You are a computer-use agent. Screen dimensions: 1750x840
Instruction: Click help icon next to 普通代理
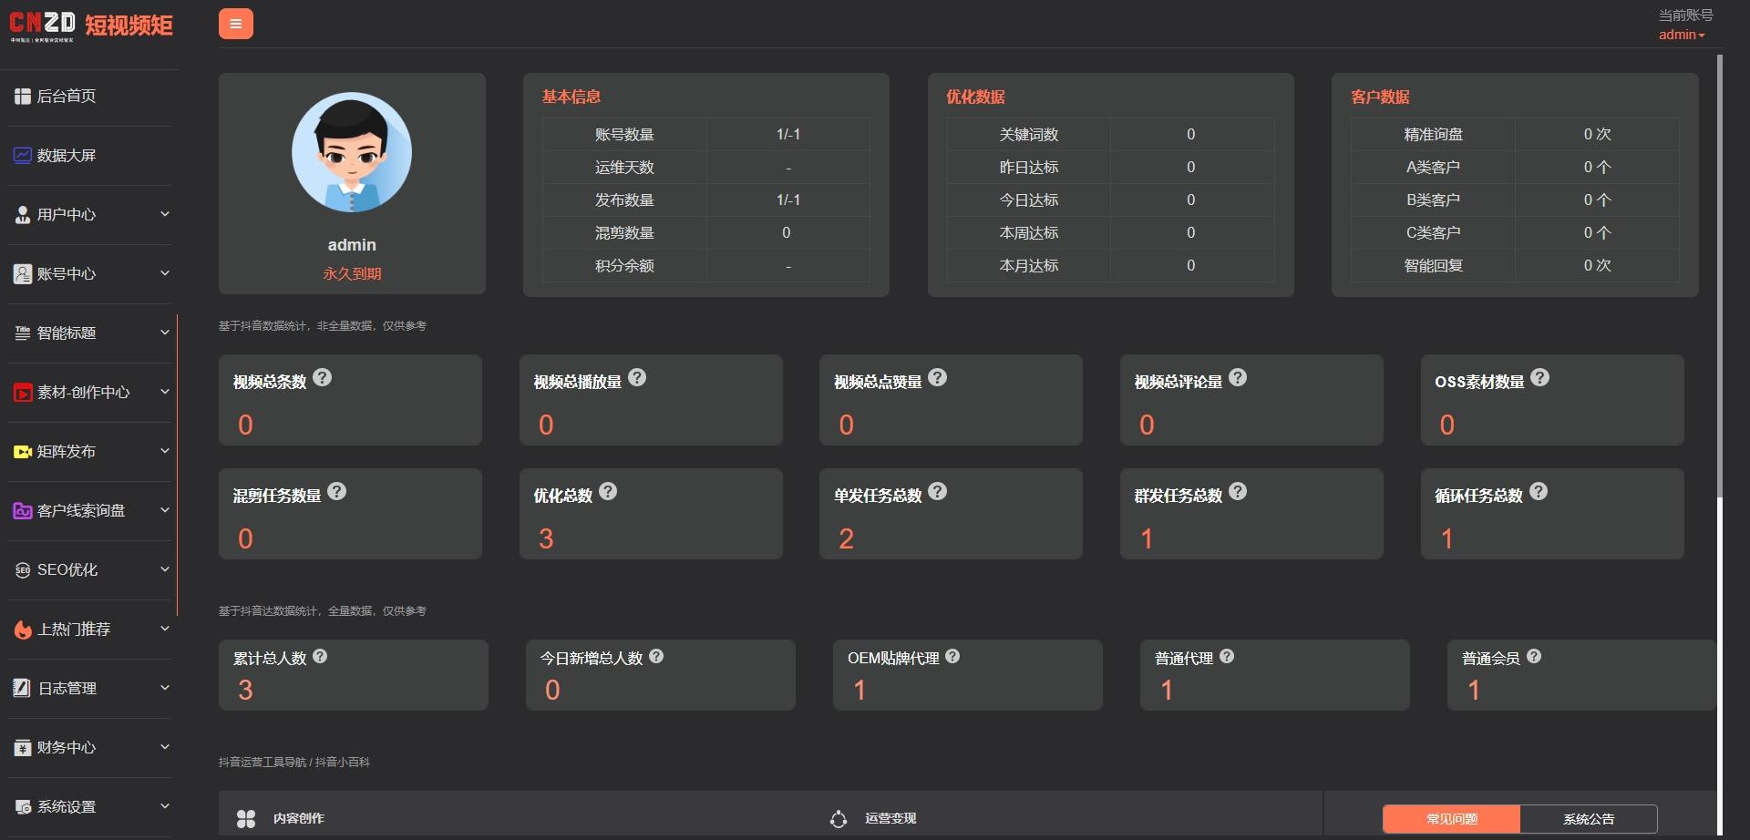pyautogui.click(x=1227, y=657)
